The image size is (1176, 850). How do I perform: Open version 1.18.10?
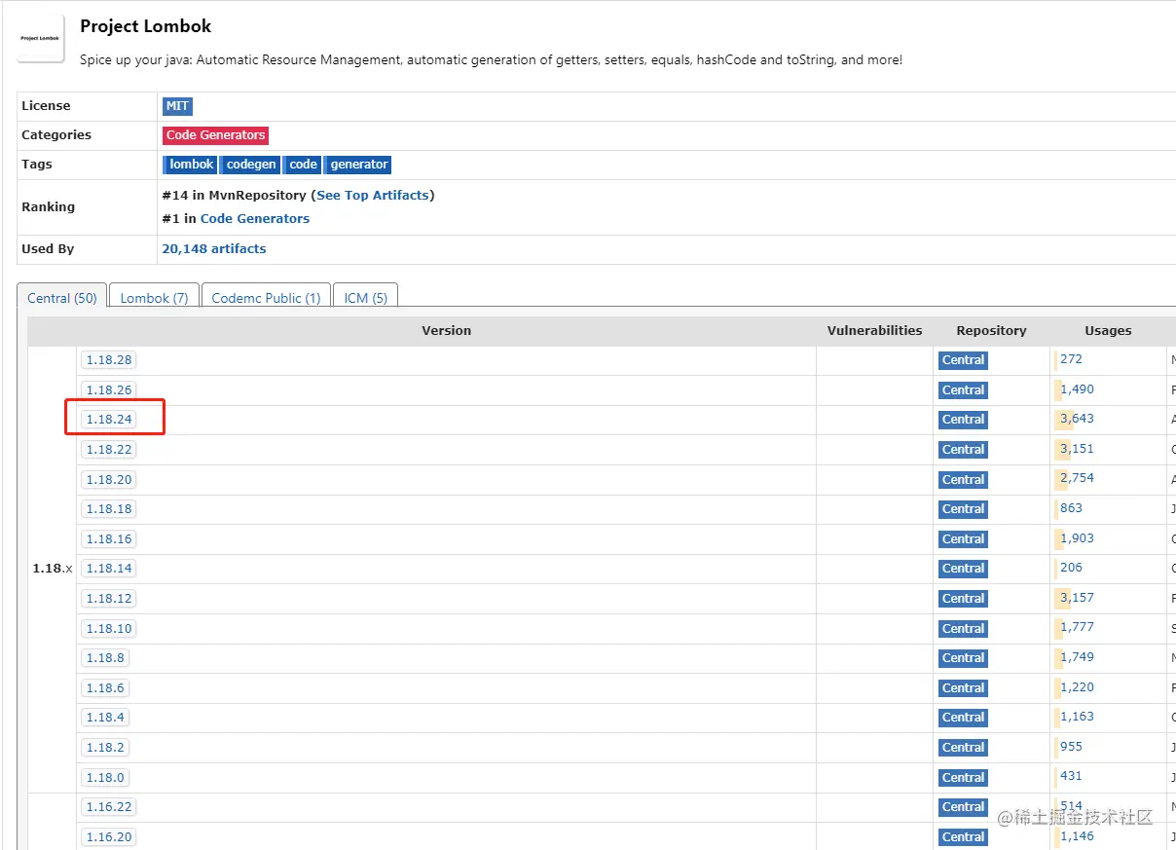tap(109, 629)
